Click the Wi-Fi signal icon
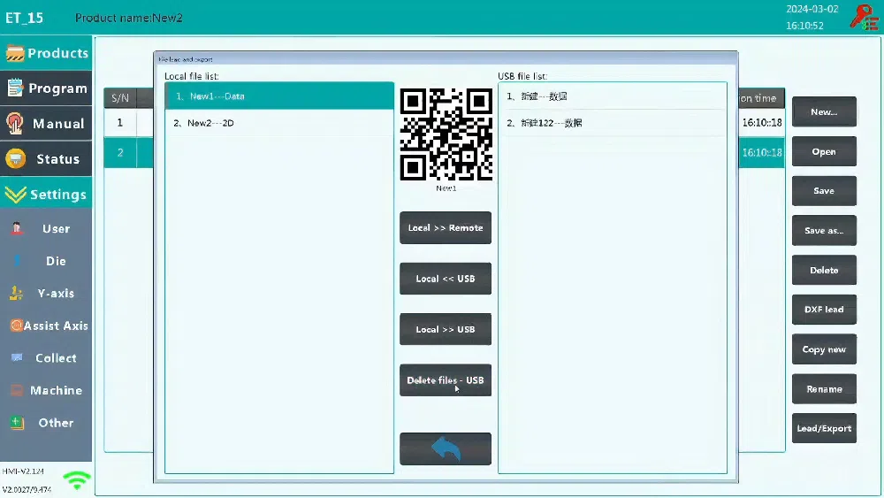The height and width of the screenshot is (498, 884). [77, 480]
